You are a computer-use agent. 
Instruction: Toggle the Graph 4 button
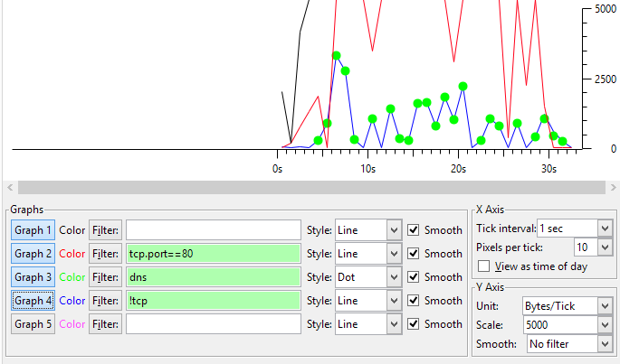coord(33,301)
